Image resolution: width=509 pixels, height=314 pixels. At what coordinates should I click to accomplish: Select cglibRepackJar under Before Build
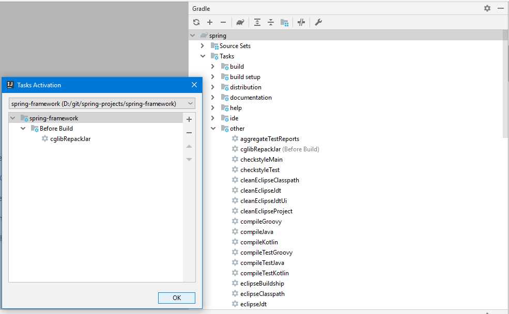(70, 139)
